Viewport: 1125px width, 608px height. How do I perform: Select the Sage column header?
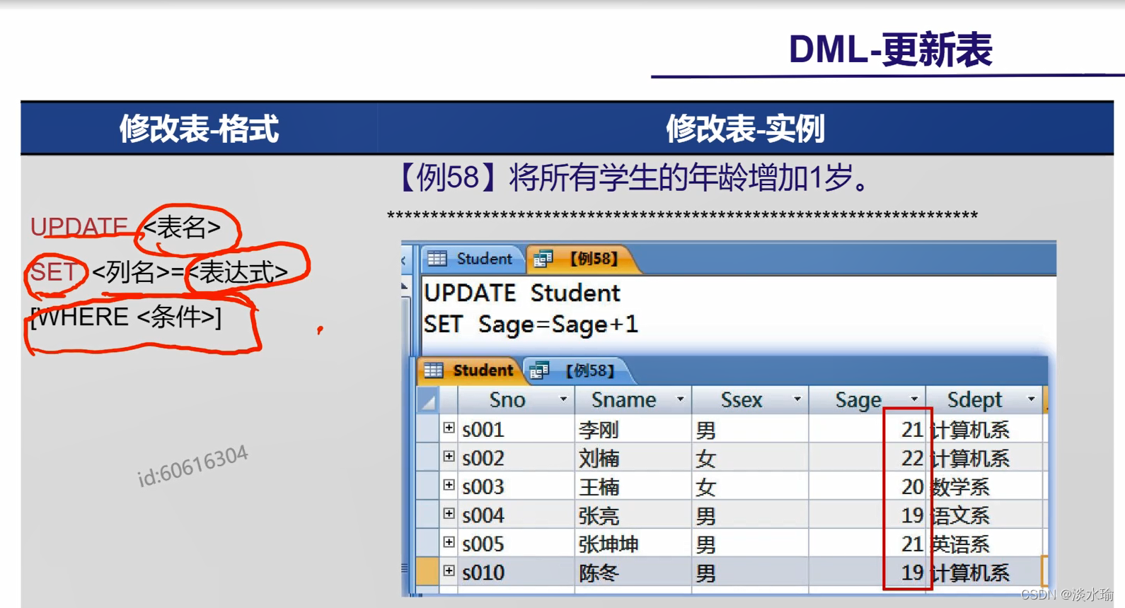[867, 400]
